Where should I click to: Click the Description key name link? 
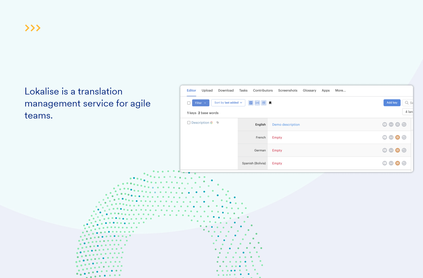click(x=200, y=123)
